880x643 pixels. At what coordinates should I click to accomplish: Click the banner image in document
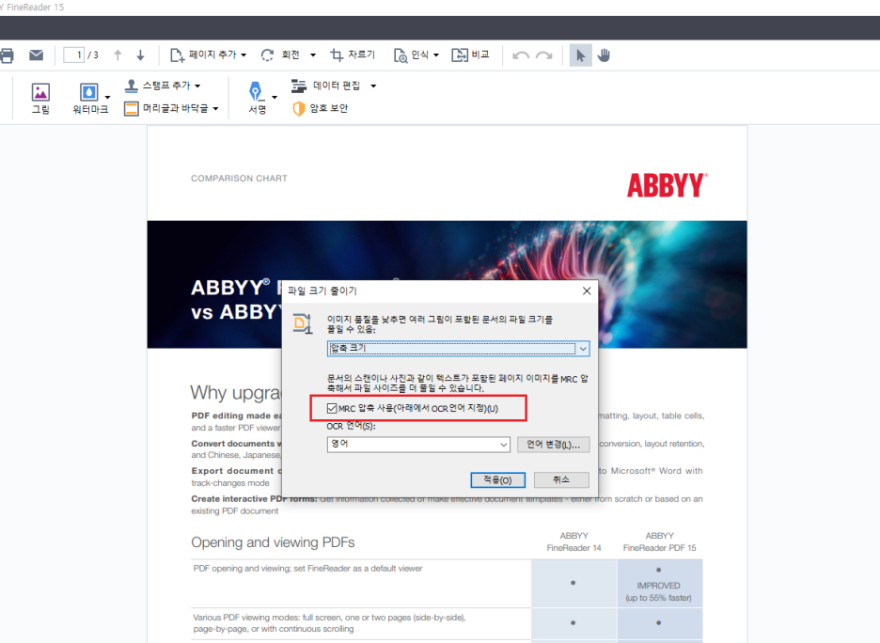tap(447, 285)
